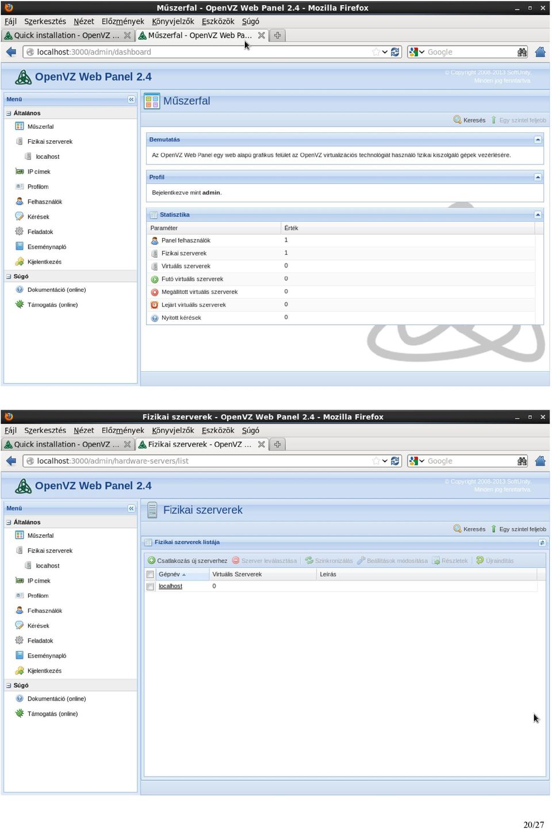The height and width of the screenshot is (830, 552).
Task: Collapse Menü sidebar in Műszerfal window
Action: (x=131, y=100)
